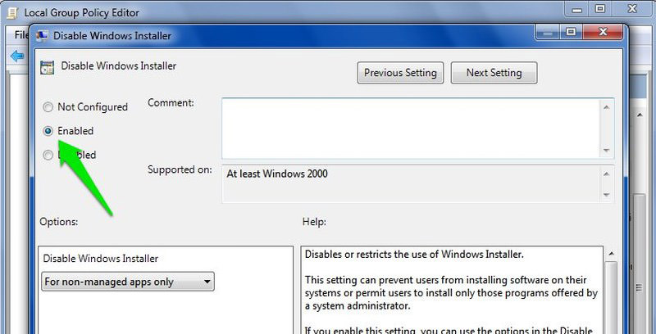Click the Supported on box scroll down arrow

607,195
